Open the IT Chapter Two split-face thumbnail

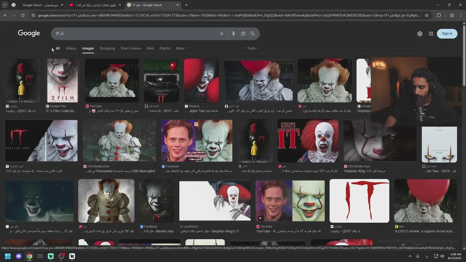point(41,140)
